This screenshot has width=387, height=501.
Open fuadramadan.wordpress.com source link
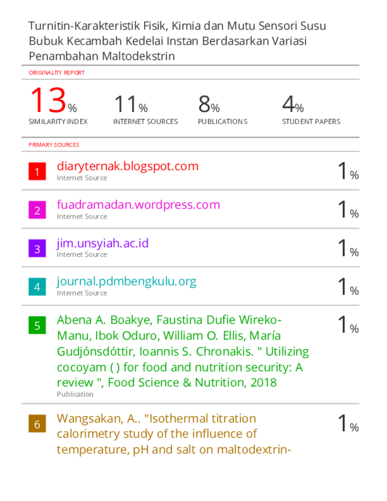click(139, 204)
